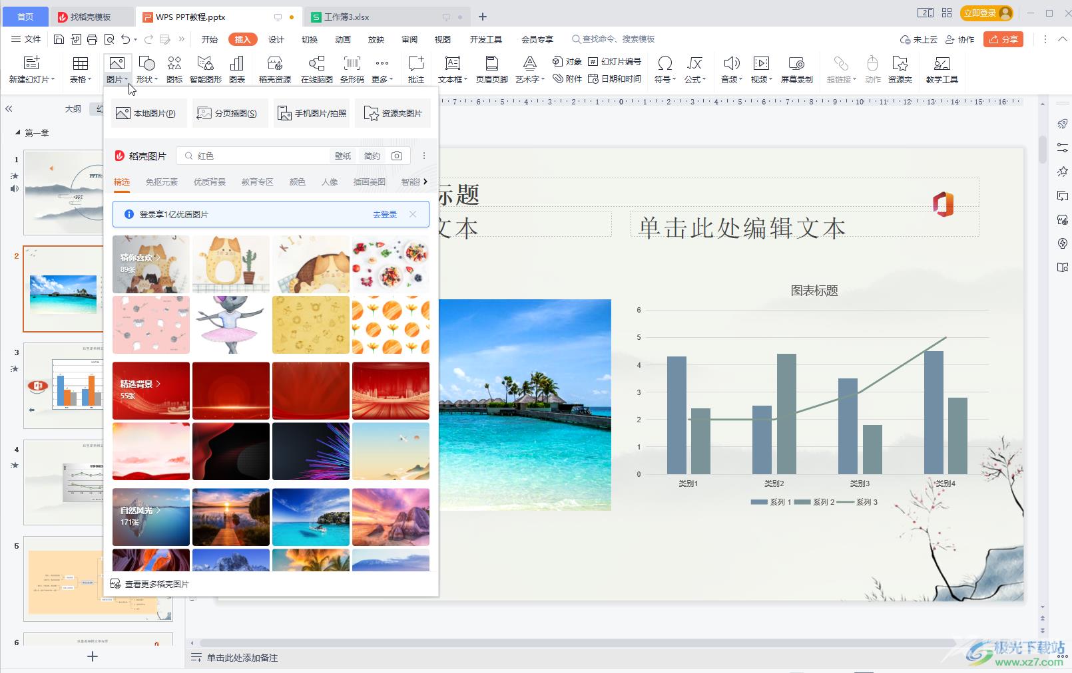Screen dimensions: 1072x673
Task: Add a 批注 comment
Action: (416, 69)
